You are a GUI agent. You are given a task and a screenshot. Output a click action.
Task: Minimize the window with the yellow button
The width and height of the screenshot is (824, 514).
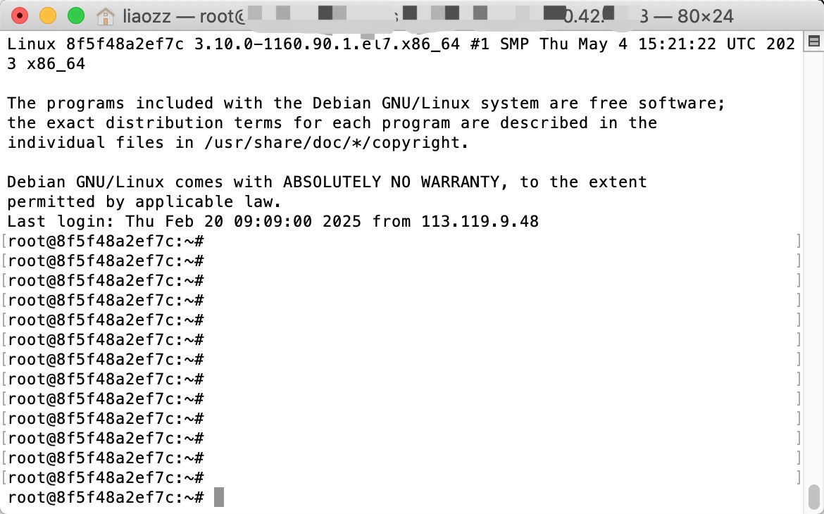pos(48,15)
